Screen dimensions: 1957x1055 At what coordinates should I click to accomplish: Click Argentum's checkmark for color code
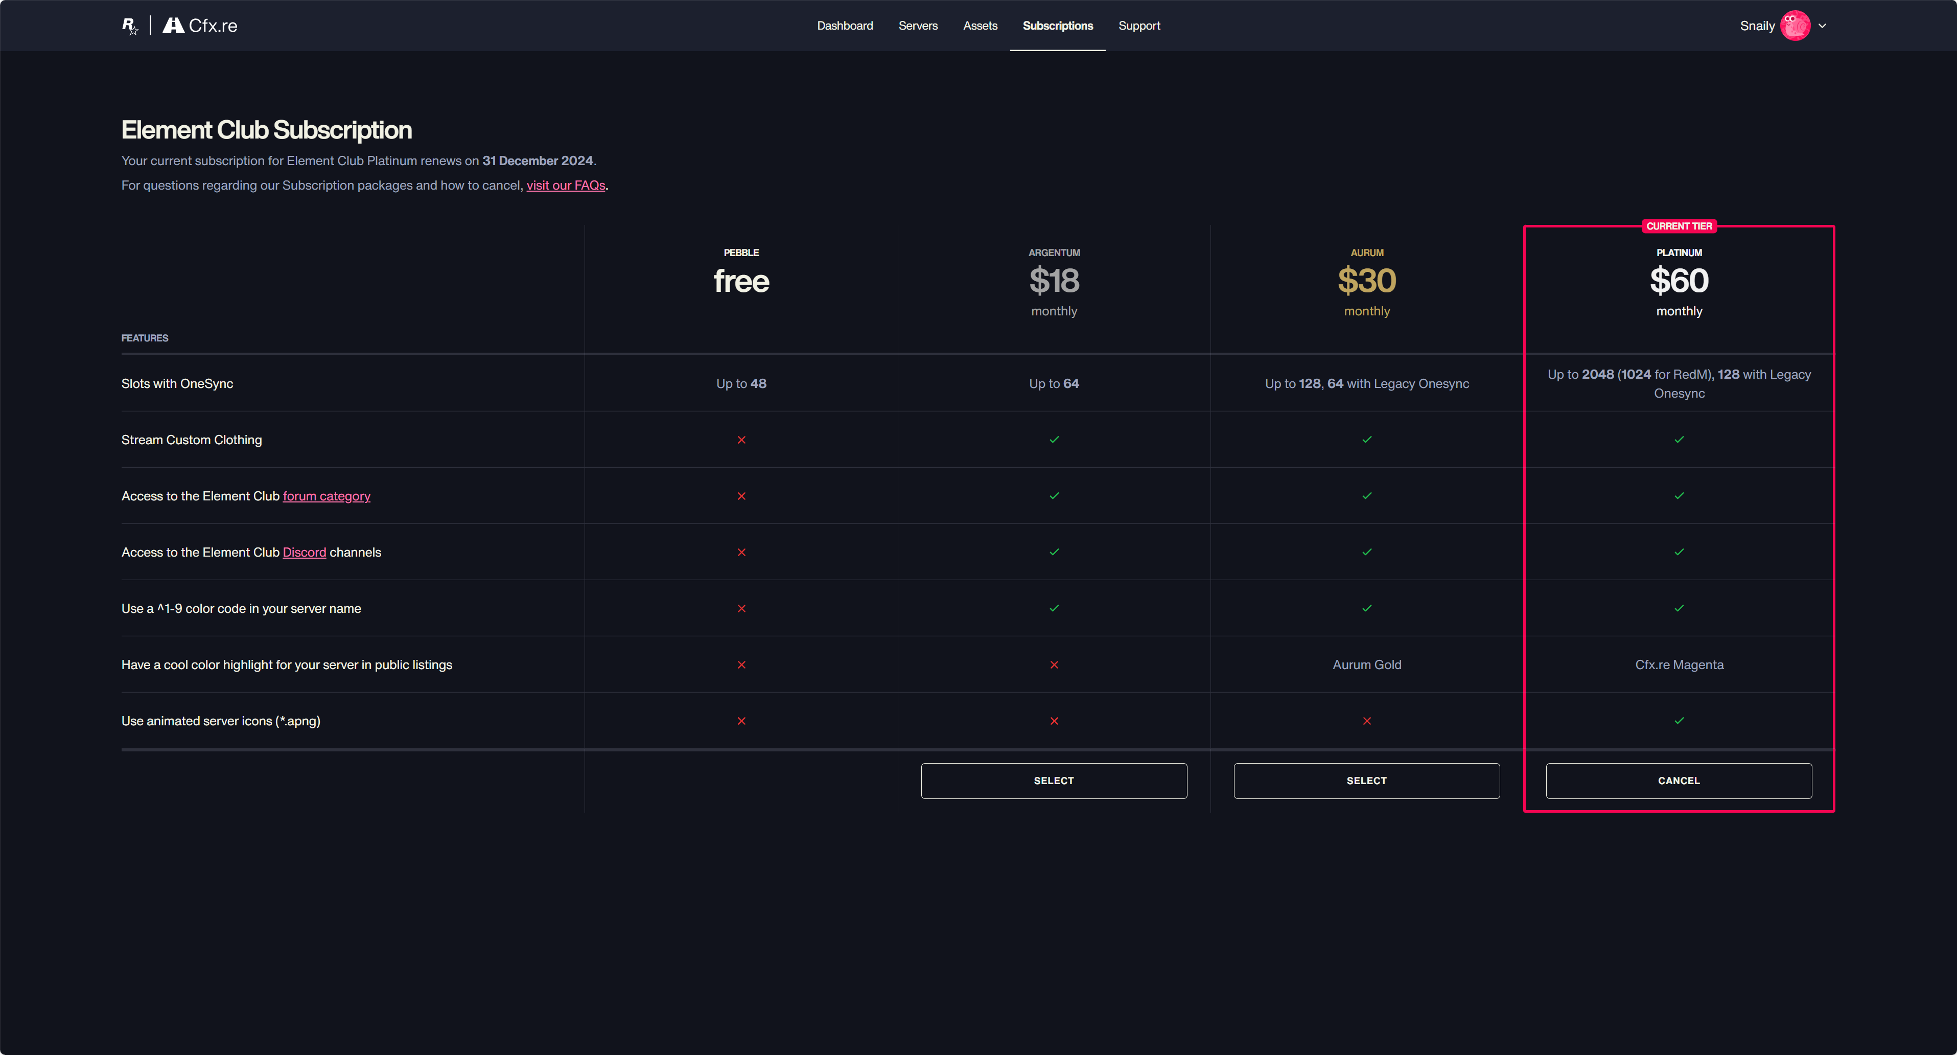1055,609
